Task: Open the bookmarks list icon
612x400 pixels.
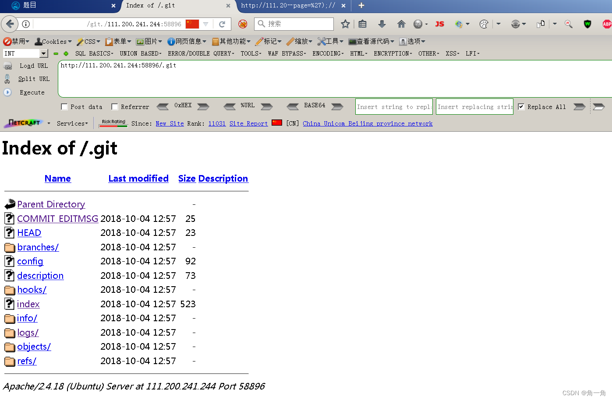Action: tap(362, 24)
